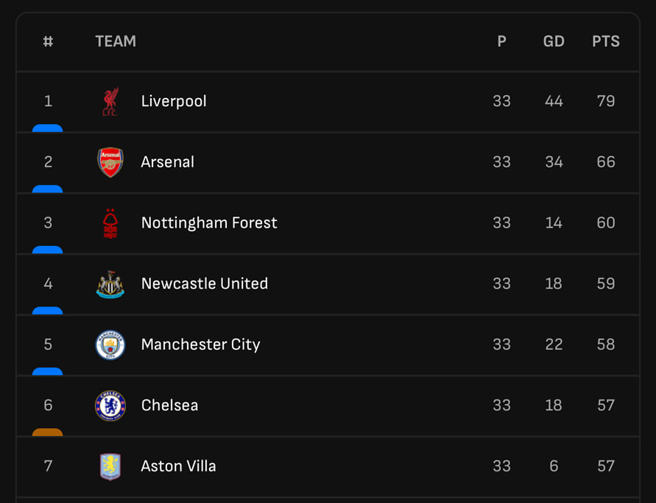
Task: Click the TEAM column header
Action: coord(116,42)
